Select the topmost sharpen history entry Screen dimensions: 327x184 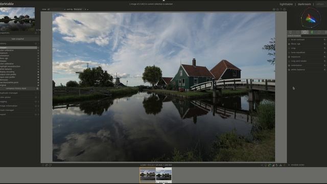tap(18, 48)
